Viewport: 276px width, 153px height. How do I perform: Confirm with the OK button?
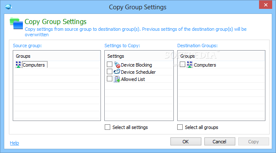(x=186, y=142)
